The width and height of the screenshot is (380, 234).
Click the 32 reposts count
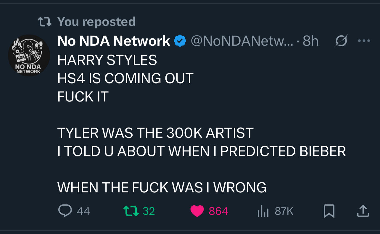click(x=149, y=211)
